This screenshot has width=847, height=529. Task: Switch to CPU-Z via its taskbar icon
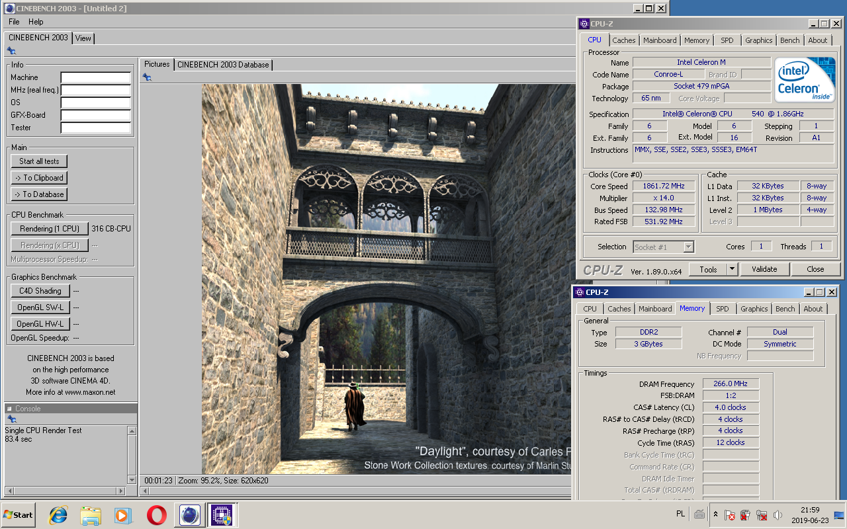pos(222,514)
